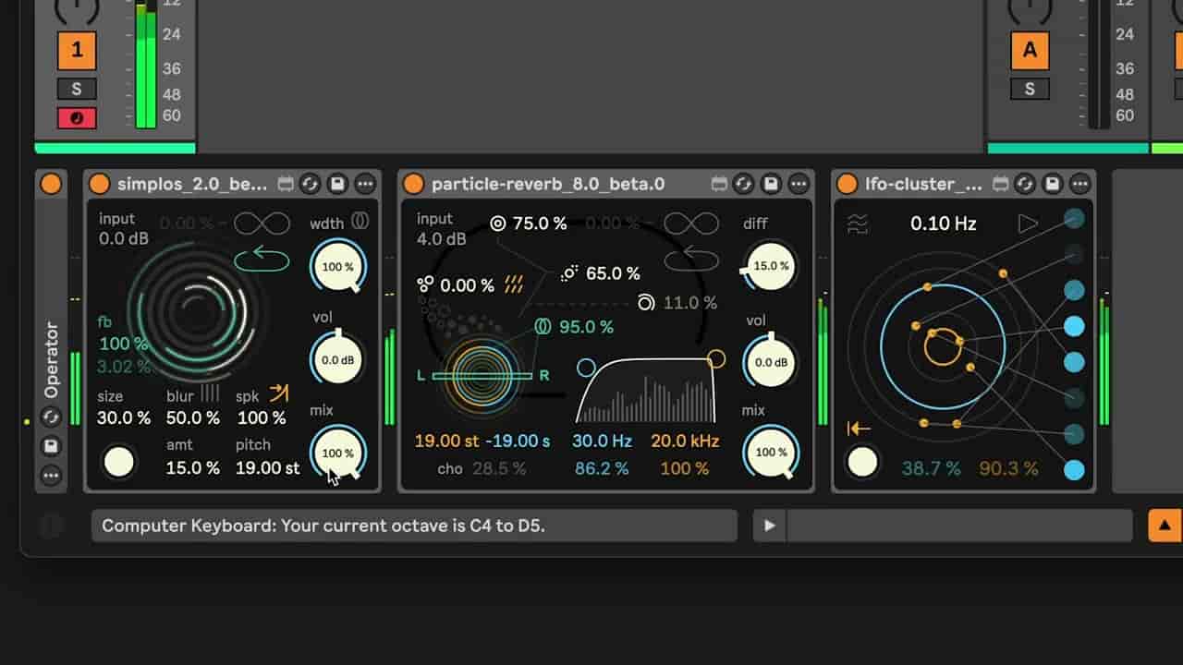Expand the info view orange triangle button
Viewport: 1183px width, 665px height.
pos(1165,526)
